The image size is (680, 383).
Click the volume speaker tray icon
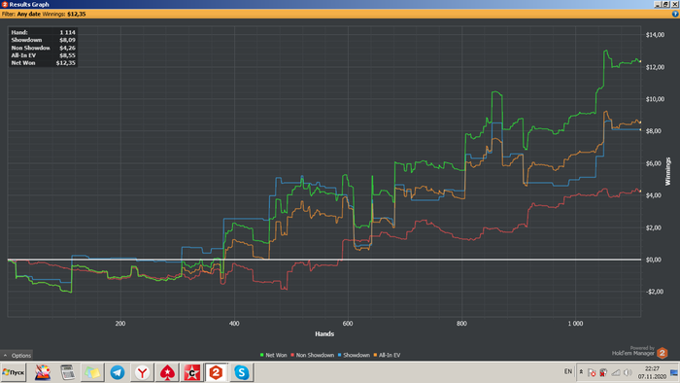(628, 372)
